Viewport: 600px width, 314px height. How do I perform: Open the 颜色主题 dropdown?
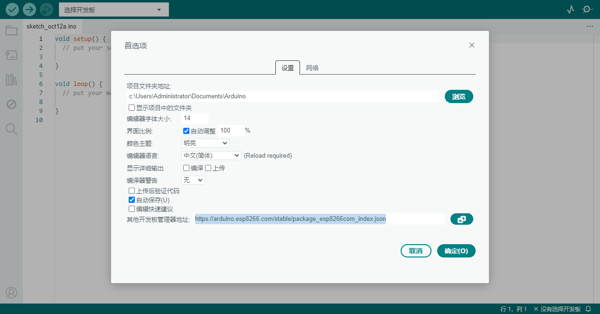click(205, 143)
